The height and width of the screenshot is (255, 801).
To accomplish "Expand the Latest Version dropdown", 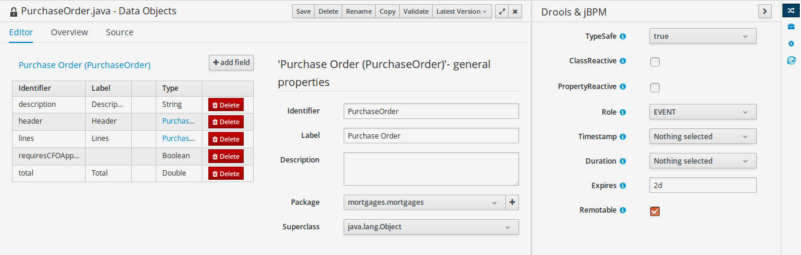I will [462, 11].
